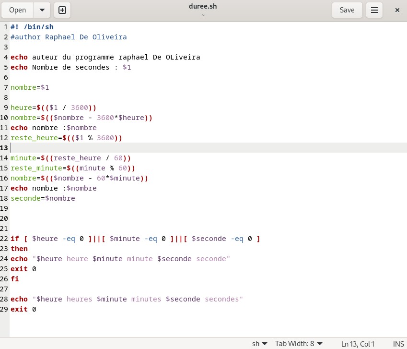Click the Ln 13, Col 1 position indicator

click(358, 344)
